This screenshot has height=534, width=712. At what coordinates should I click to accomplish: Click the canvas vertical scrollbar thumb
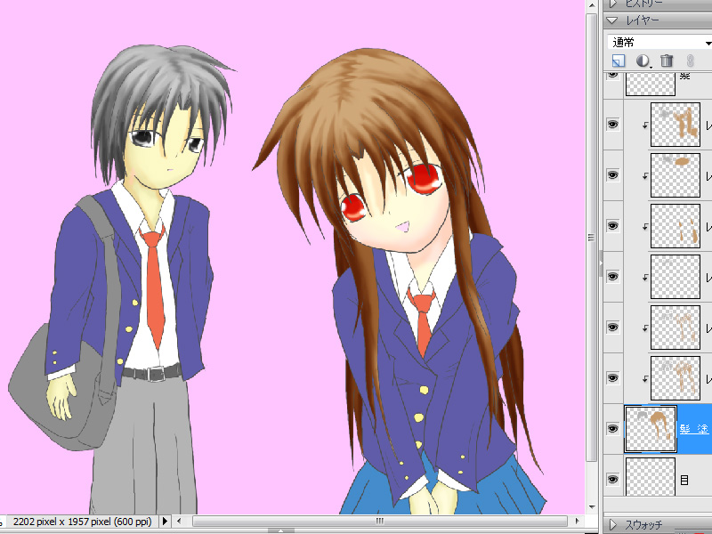[x=591, y=238]
